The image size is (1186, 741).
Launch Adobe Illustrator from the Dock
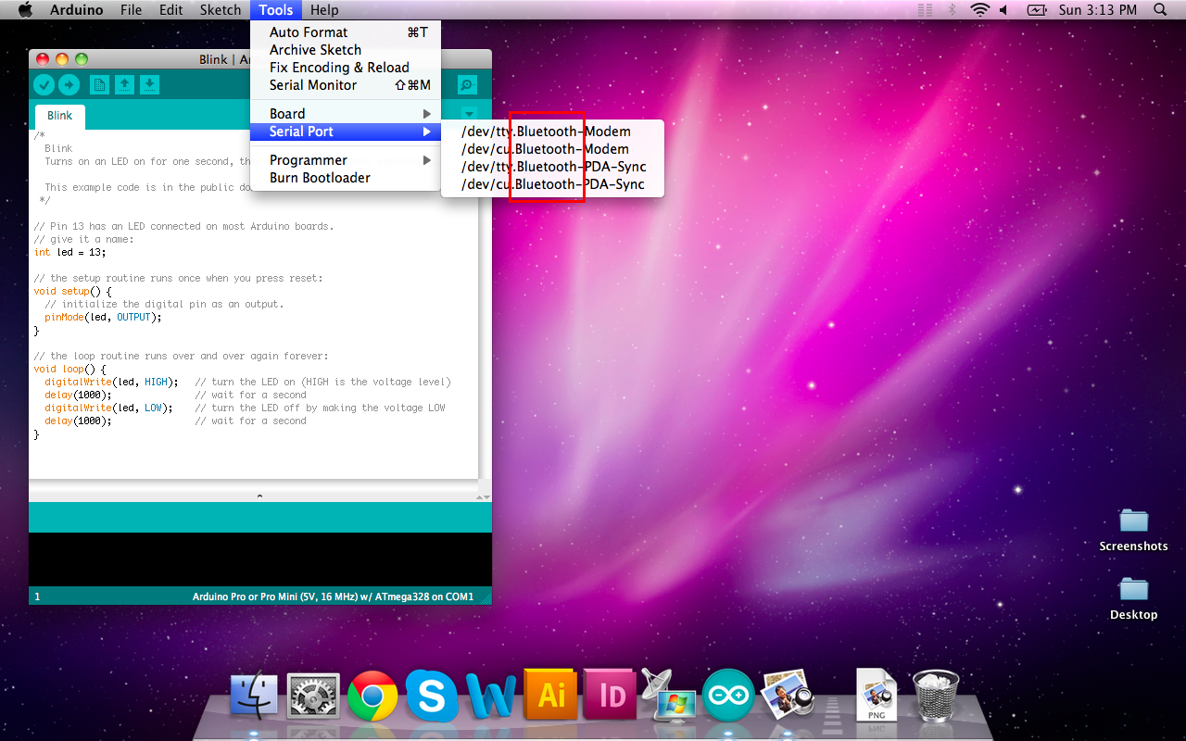(550, 696)
